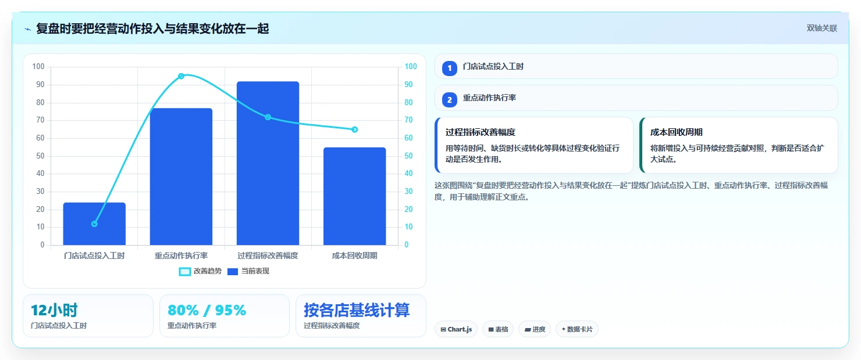This screenshot has height=360, width=861.
Task: Toggle the 改善趋势 legend entry
Action: tap(200, 271)
